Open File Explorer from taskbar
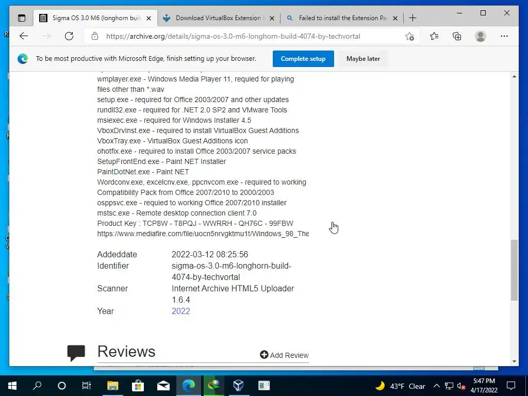This screenshot has width=528, height=396. (x=113, y=386)
